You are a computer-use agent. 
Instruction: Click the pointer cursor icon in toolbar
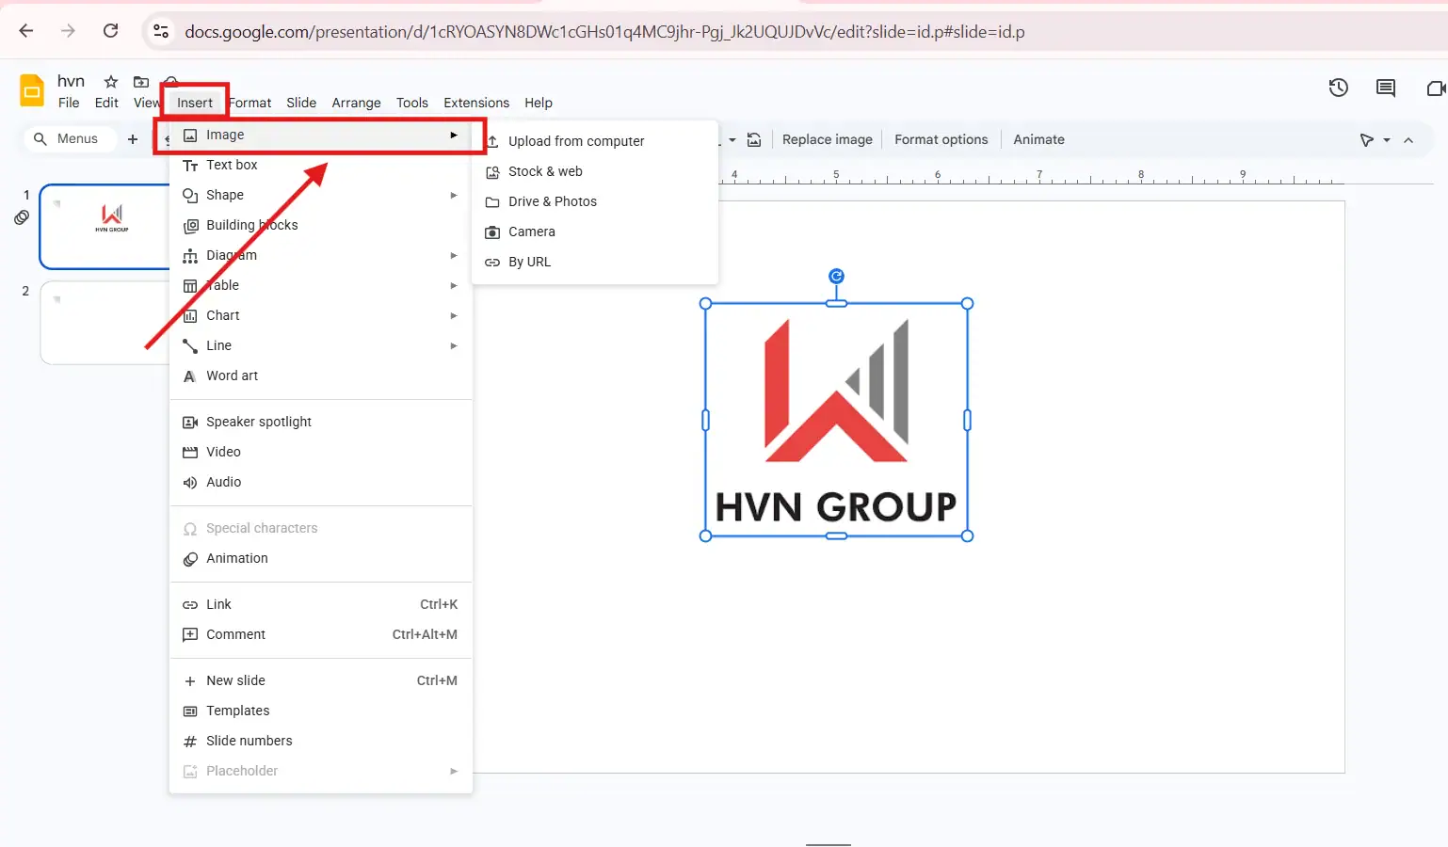coord(1366,140)
